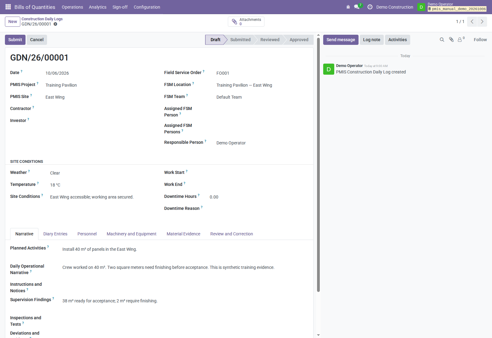Image resolution: width=492 pixels, height=338 pixels.
Task: Click the Submit button
Action: click(x=15, y=40)
